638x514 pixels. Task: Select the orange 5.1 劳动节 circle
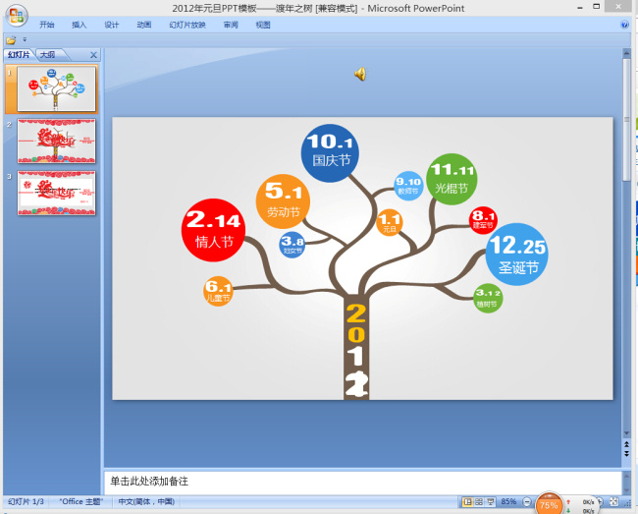click(284, 201)
